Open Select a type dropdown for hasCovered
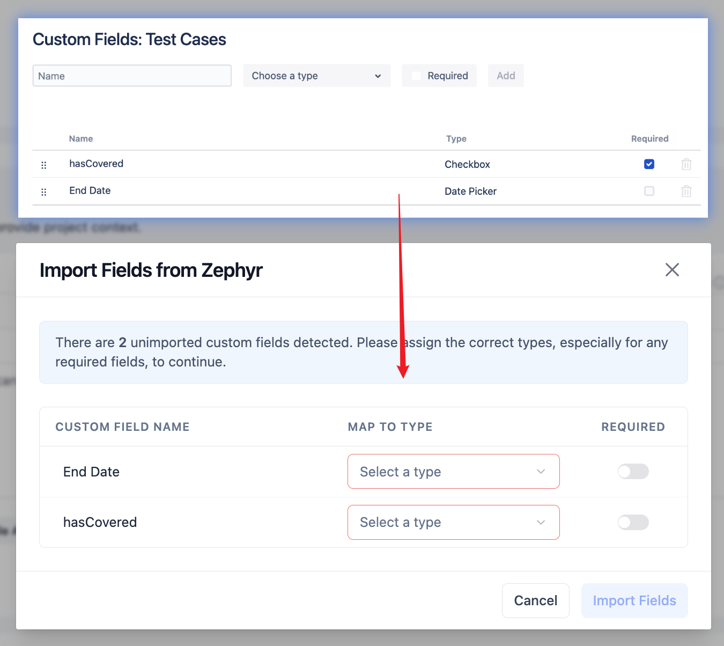724x646 pixels. [x=454, y=522]
